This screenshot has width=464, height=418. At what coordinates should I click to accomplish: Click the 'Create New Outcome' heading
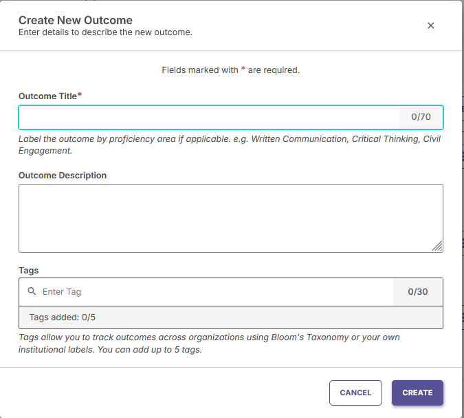pyautogui.click(x=76, y=21)
